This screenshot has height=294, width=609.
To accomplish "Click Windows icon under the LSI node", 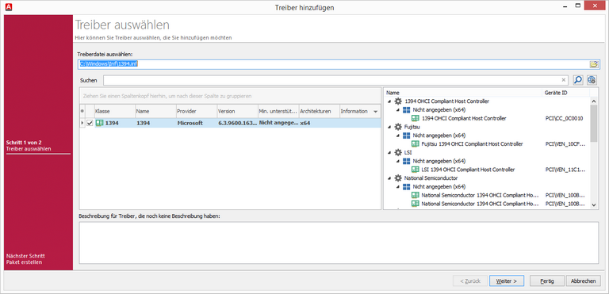I will click(x=406, y=161).
